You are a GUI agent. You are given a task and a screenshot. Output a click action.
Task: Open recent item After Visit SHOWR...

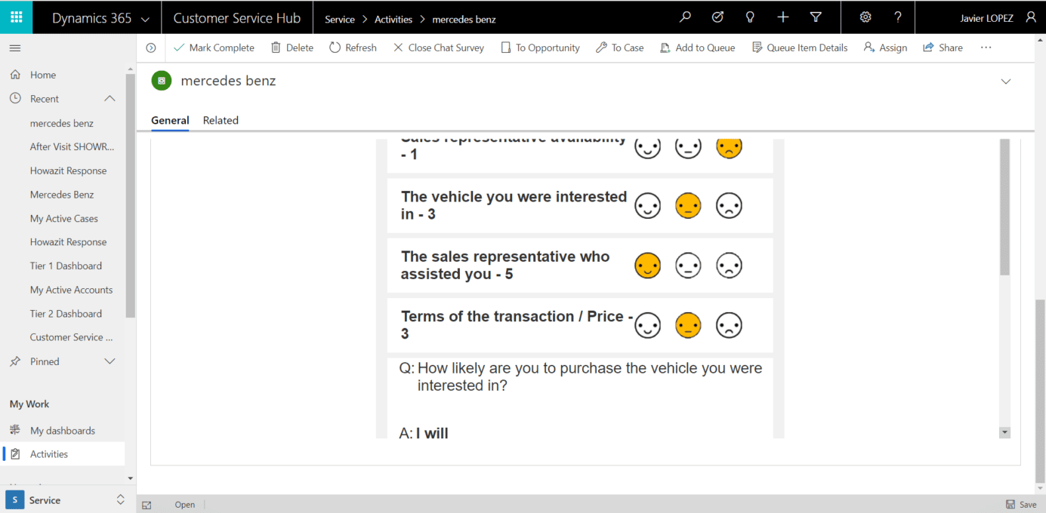73,147
